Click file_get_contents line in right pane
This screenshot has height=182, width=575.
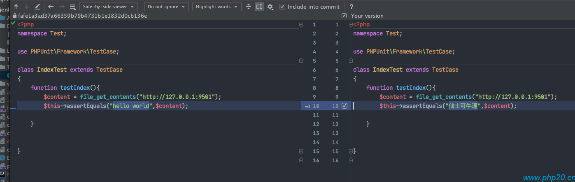[x=468, y=97]
